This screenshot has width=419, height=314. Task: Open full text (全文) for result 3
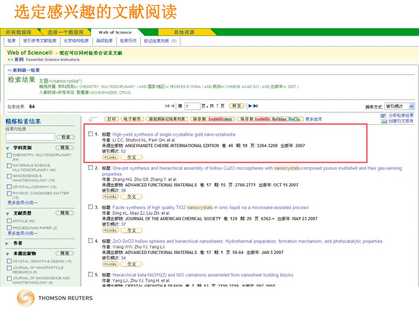point(131,230)
